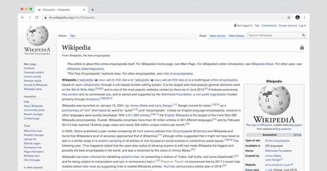
Task: Click the browser back arrow
Action: pos(23,17)
